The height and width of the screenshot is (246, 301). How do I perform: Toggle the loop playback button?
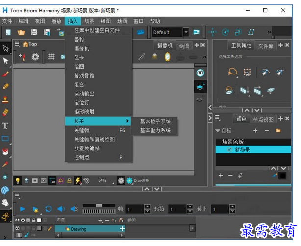pos(49,209)
